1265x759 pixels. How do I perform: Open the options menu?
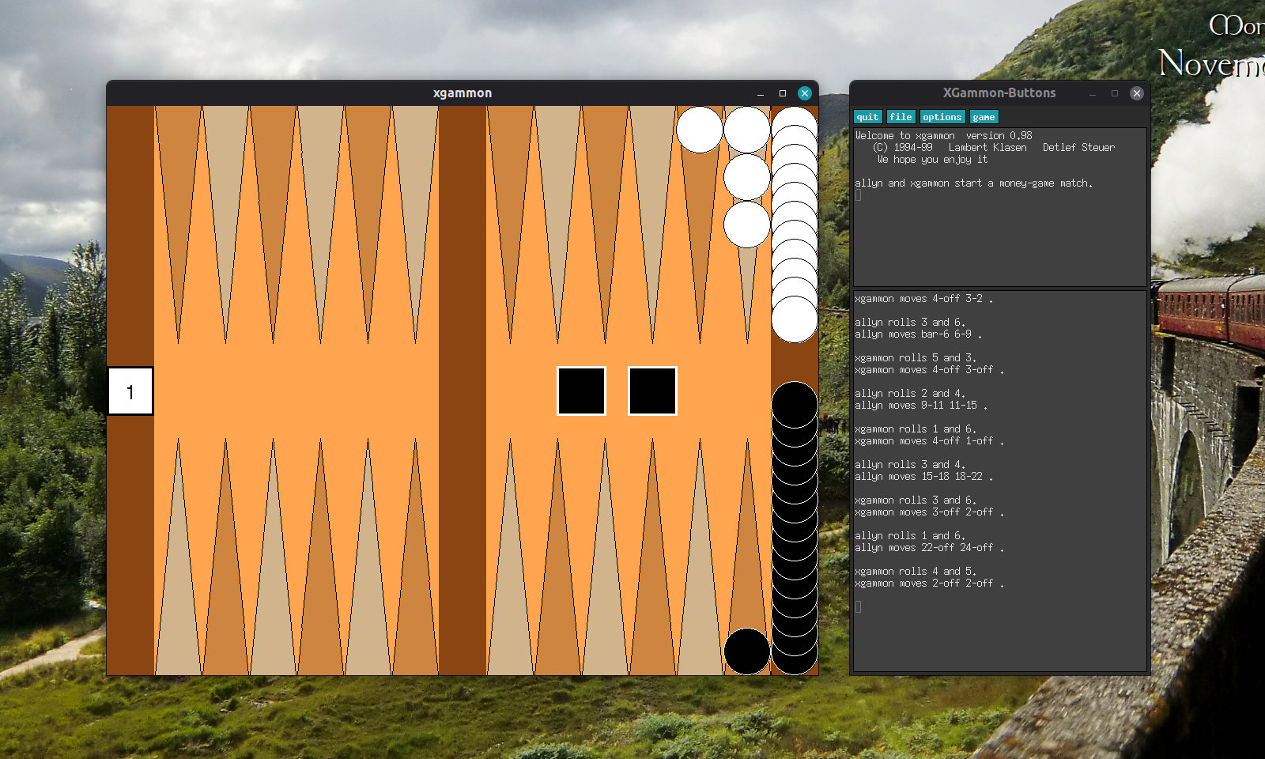pos(942,117)
